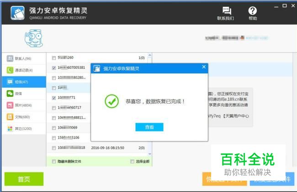Click the 恭喜您，数据恢复已完成！ message

(155, 102)
